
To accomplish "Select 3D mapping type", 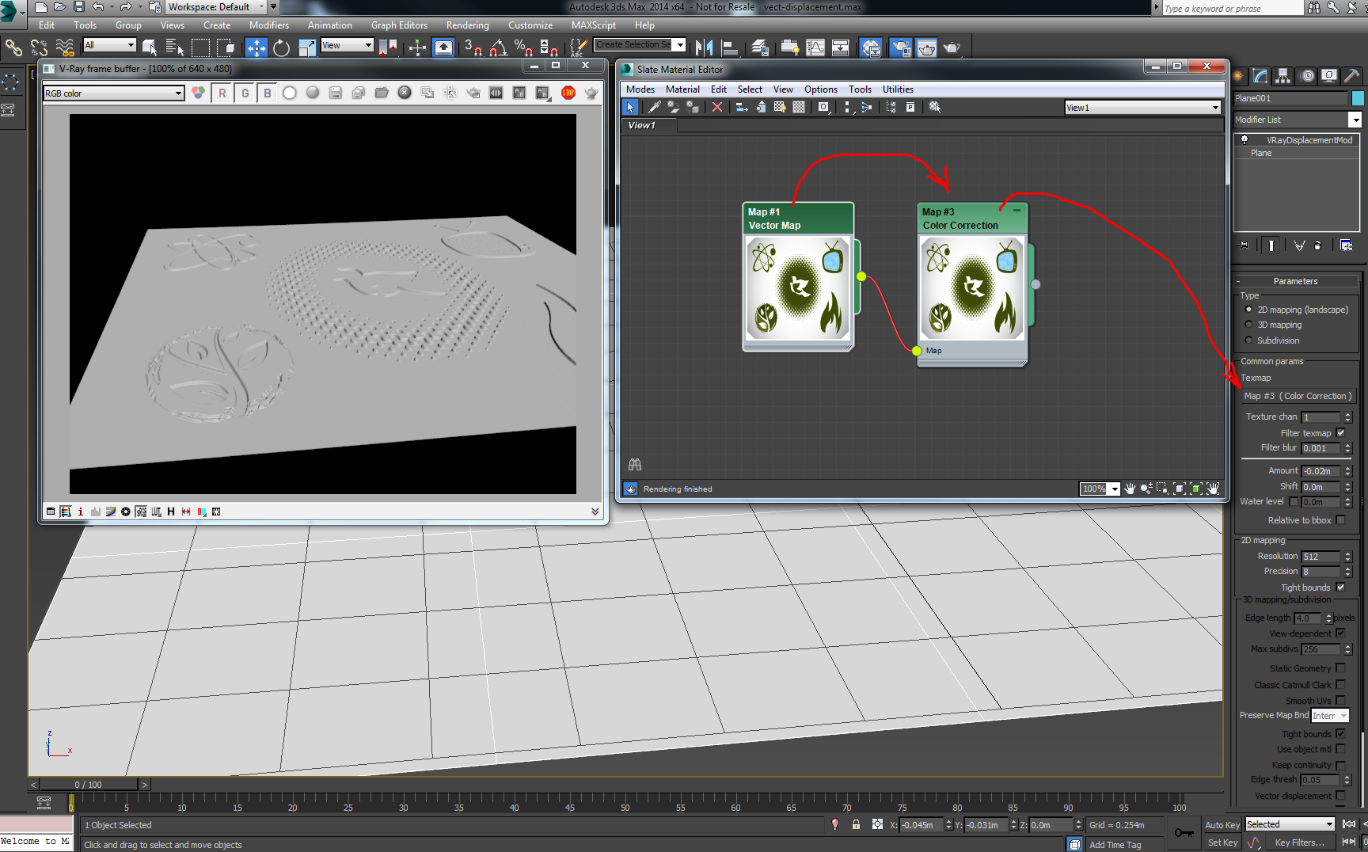I will point(1248,325).
